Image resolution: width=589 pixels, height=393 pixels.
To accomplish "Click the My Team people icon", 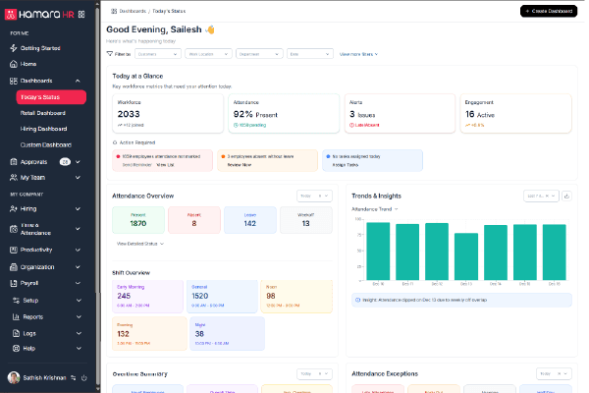I will [x=14, y=178].
